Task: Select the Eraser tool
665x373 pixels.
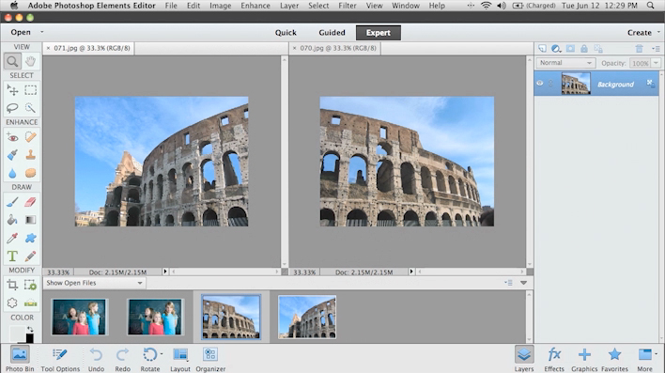Action: pos(30,202)
